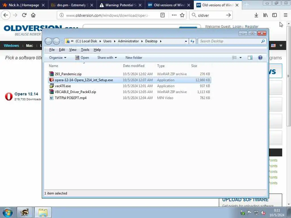
Task: Click network icon in system tray
Action: (256, 213)
